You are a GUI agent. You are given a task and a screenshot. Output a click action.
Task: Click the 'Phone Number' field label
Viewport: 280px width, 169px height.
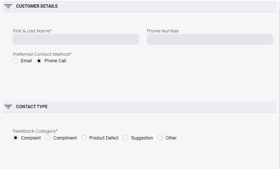pyautogui.click(x=163, y=31)
